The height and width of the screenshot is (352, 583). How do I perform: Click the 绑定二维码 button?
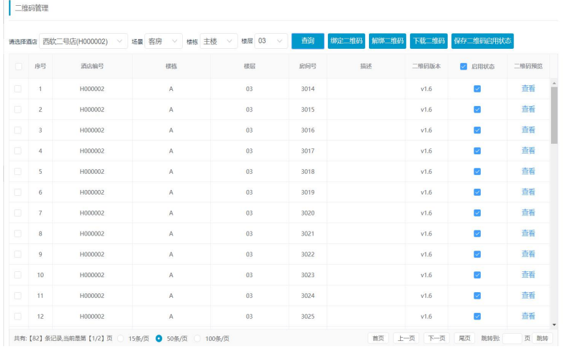click(x=346, y=41)
